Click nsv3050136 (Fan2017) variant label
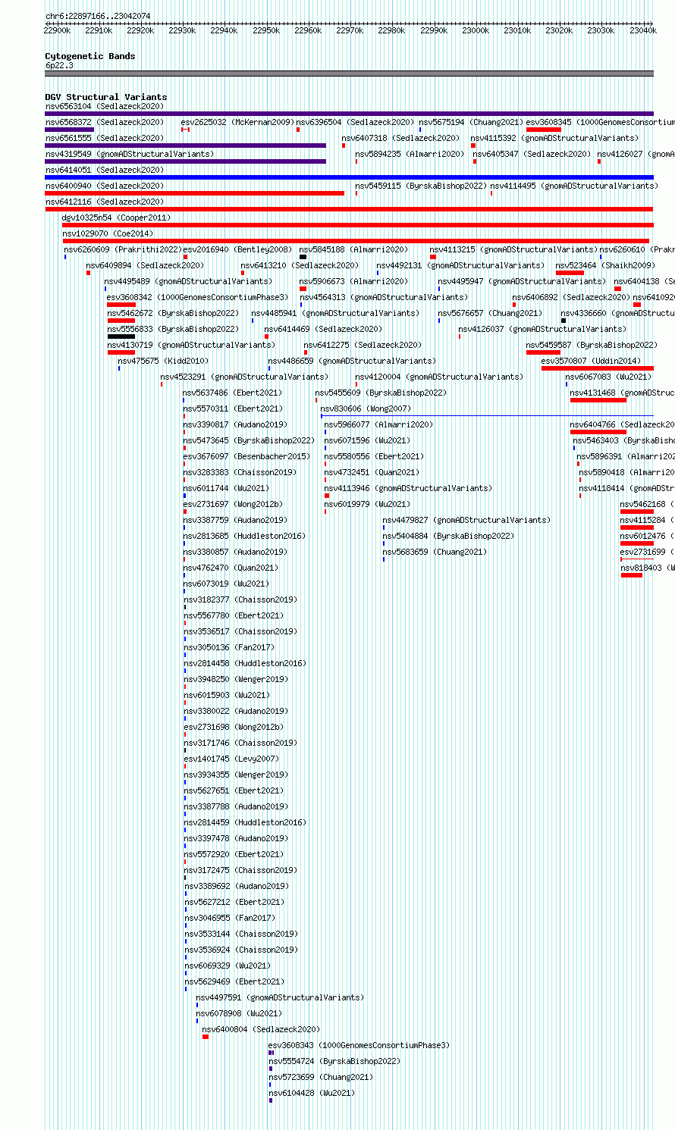 [x=229, y=647]
